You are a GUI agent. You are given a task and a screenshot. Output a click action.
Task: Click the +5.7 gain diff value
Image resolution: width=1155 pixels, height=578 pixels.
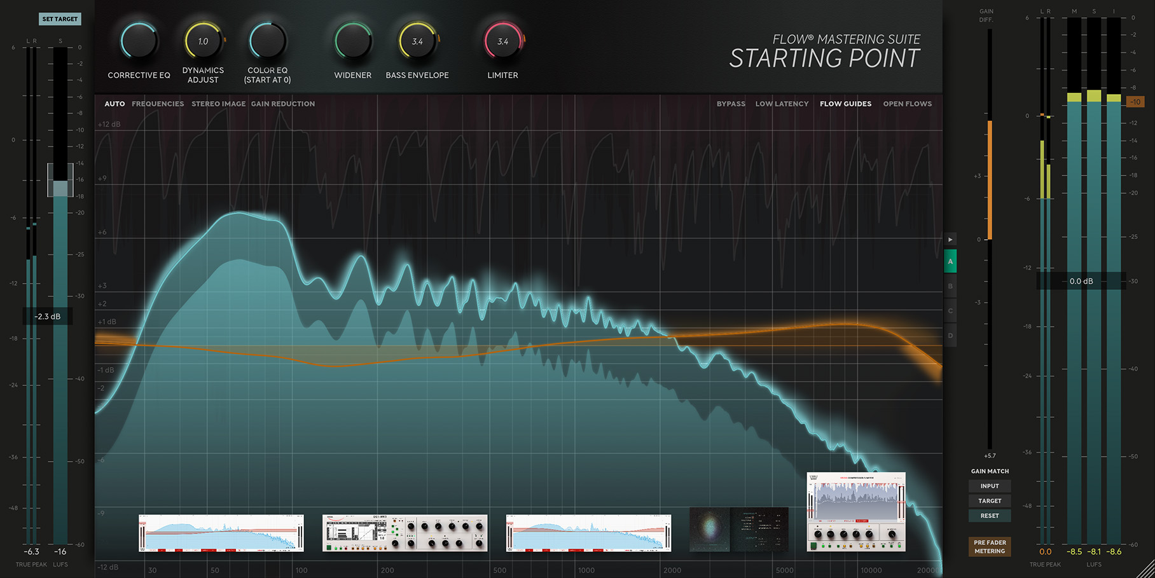(990, 456)
